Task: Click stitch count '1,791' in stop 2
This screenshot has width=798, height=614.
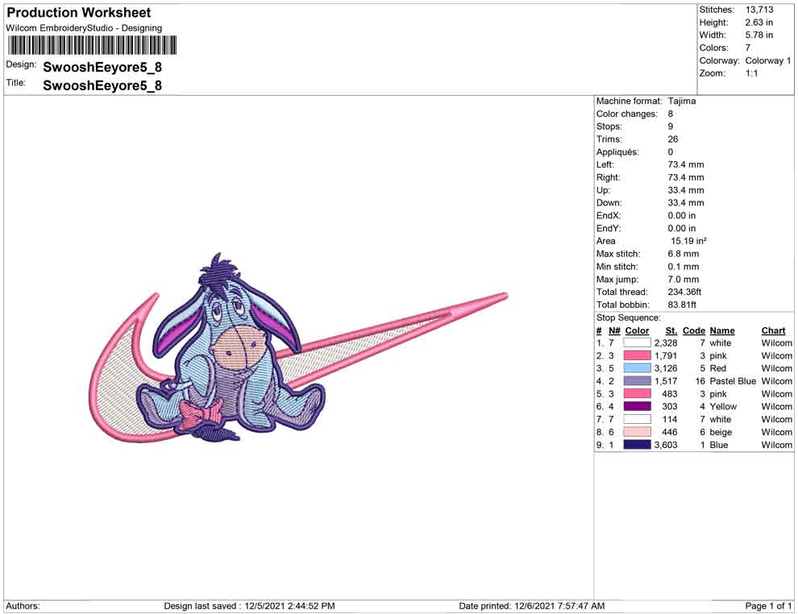Action: click(666, 355)
